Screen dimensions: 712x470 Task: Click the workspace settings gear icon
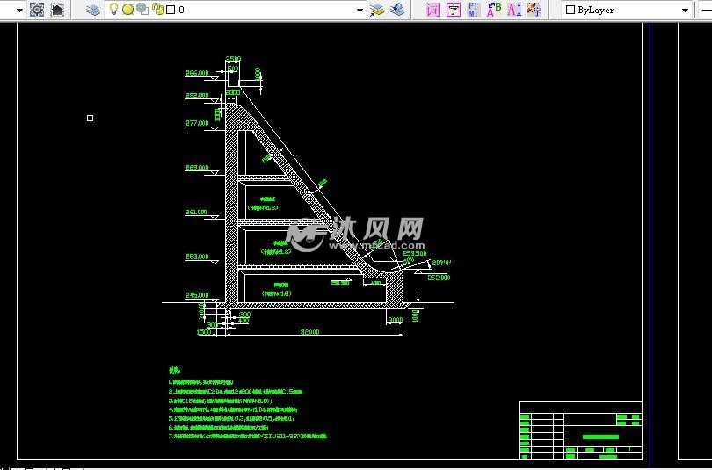pos(36,10)
